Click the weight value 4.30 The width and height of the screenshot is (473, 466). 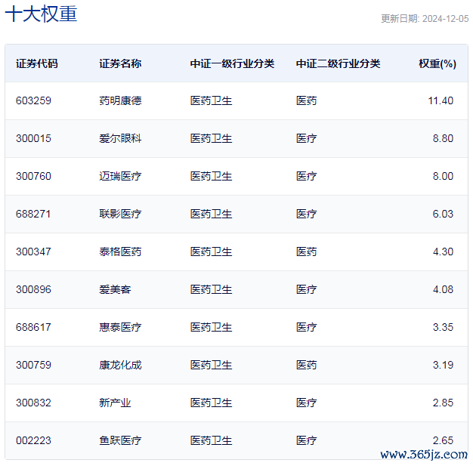coord(443,252)
